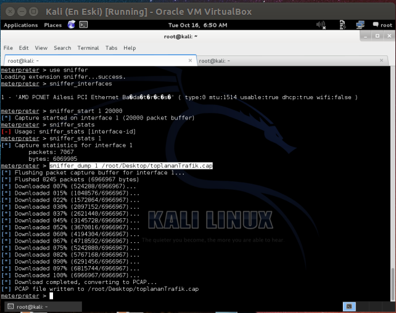The image size is (396, 313).
Task: Select the first root@kali tab
Action: pos(101,60)
